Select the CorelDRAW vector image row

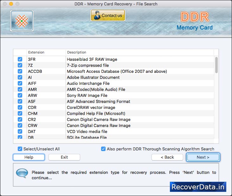(114, 107)
